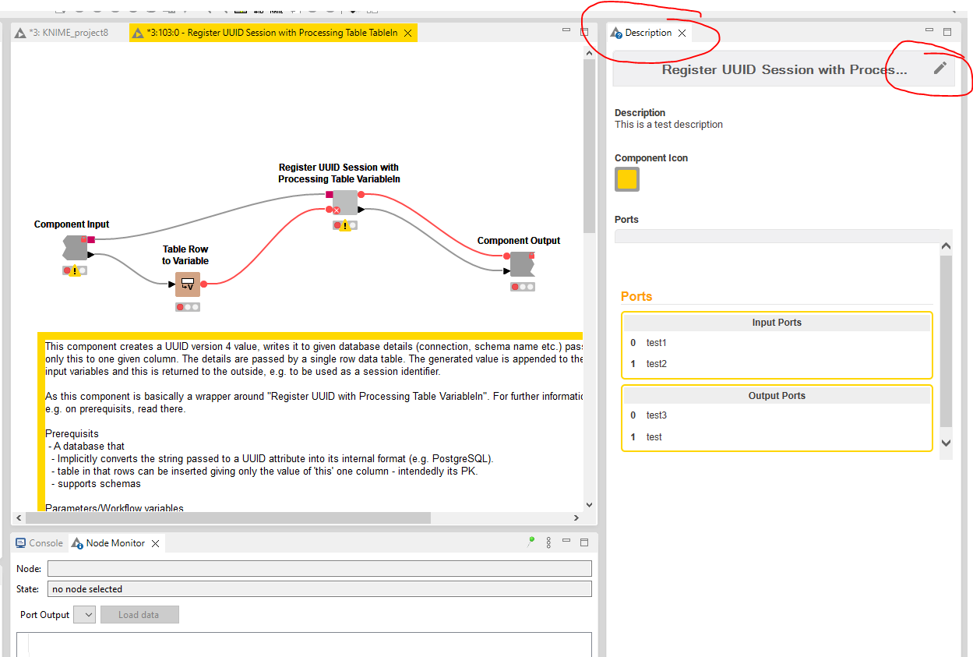Select input port test2 row
This screenshot has height=657, width=973.
tap(777, 364)
